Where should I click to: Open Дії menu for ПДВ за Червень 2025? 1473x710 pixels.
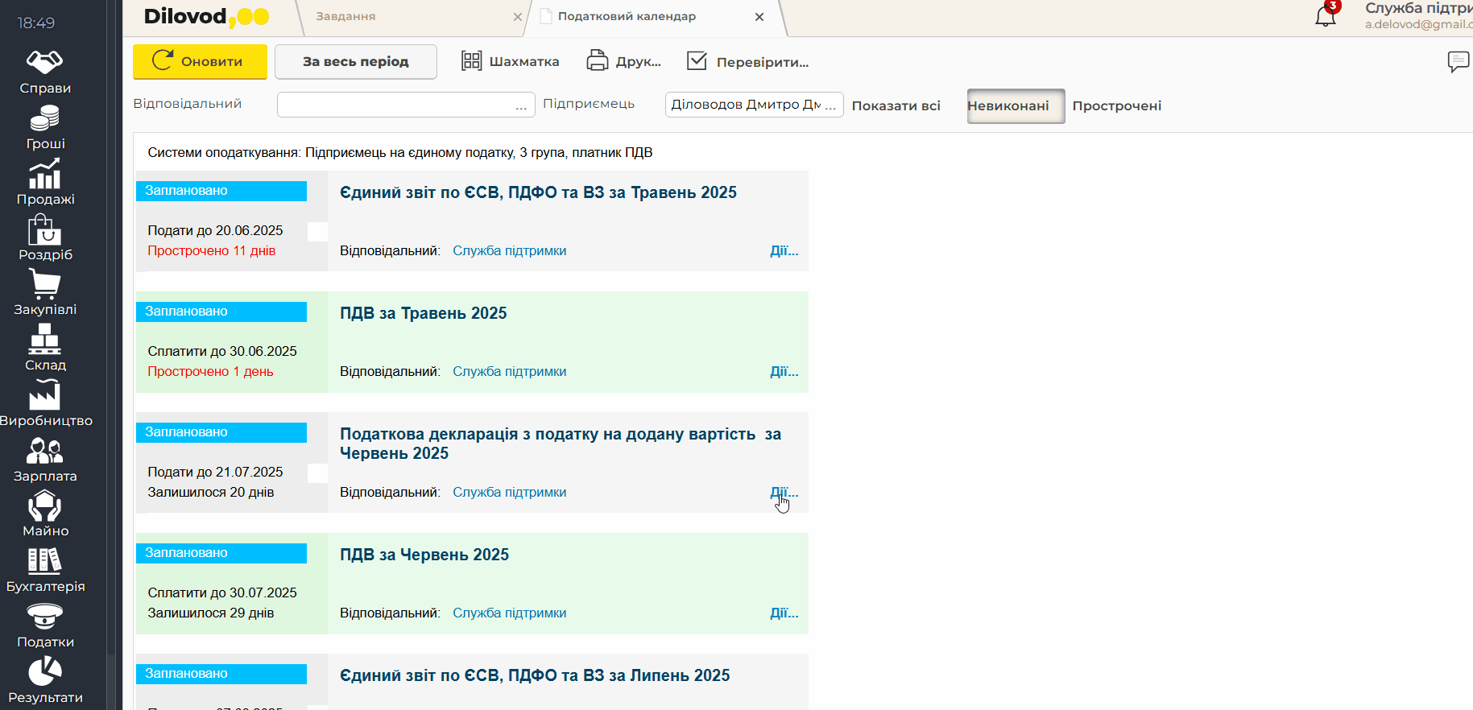(784, 613)
